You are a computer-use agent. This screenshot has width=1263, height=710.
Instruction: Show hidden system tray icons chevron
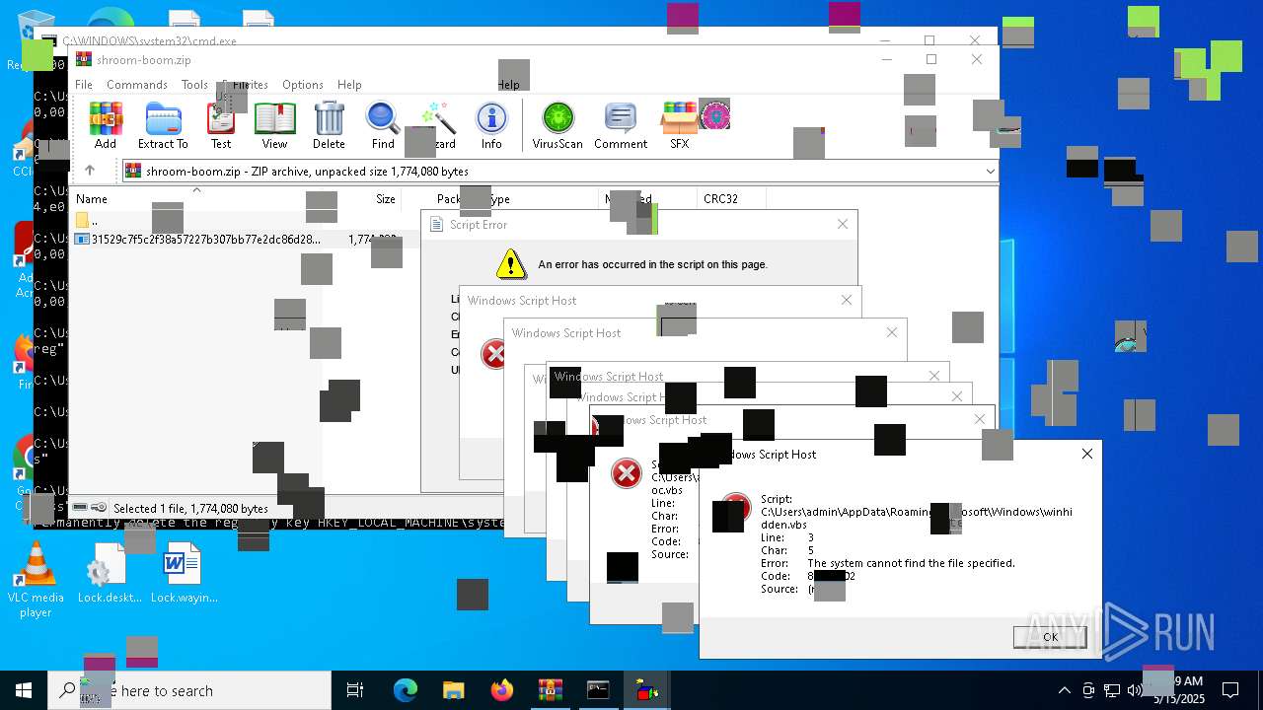[x=1064, y=690]
